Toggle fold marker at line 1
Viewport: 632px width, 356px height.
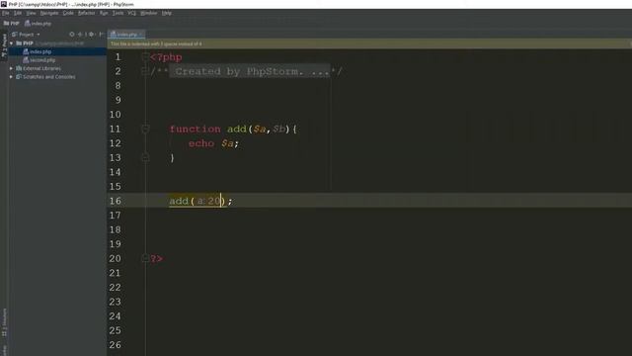coord(145,57)
